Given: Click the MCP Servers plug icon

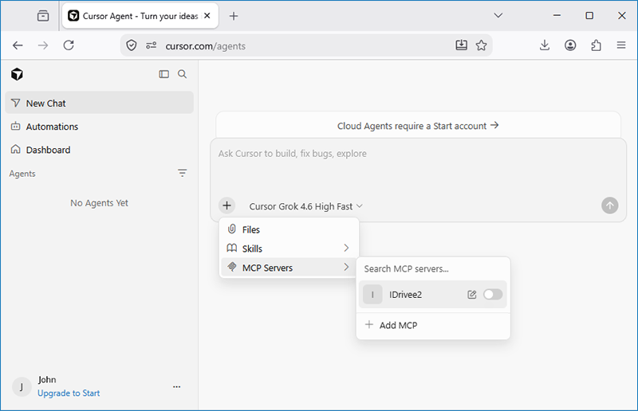Looking at the screenshot, I should (x=231, y=267).
